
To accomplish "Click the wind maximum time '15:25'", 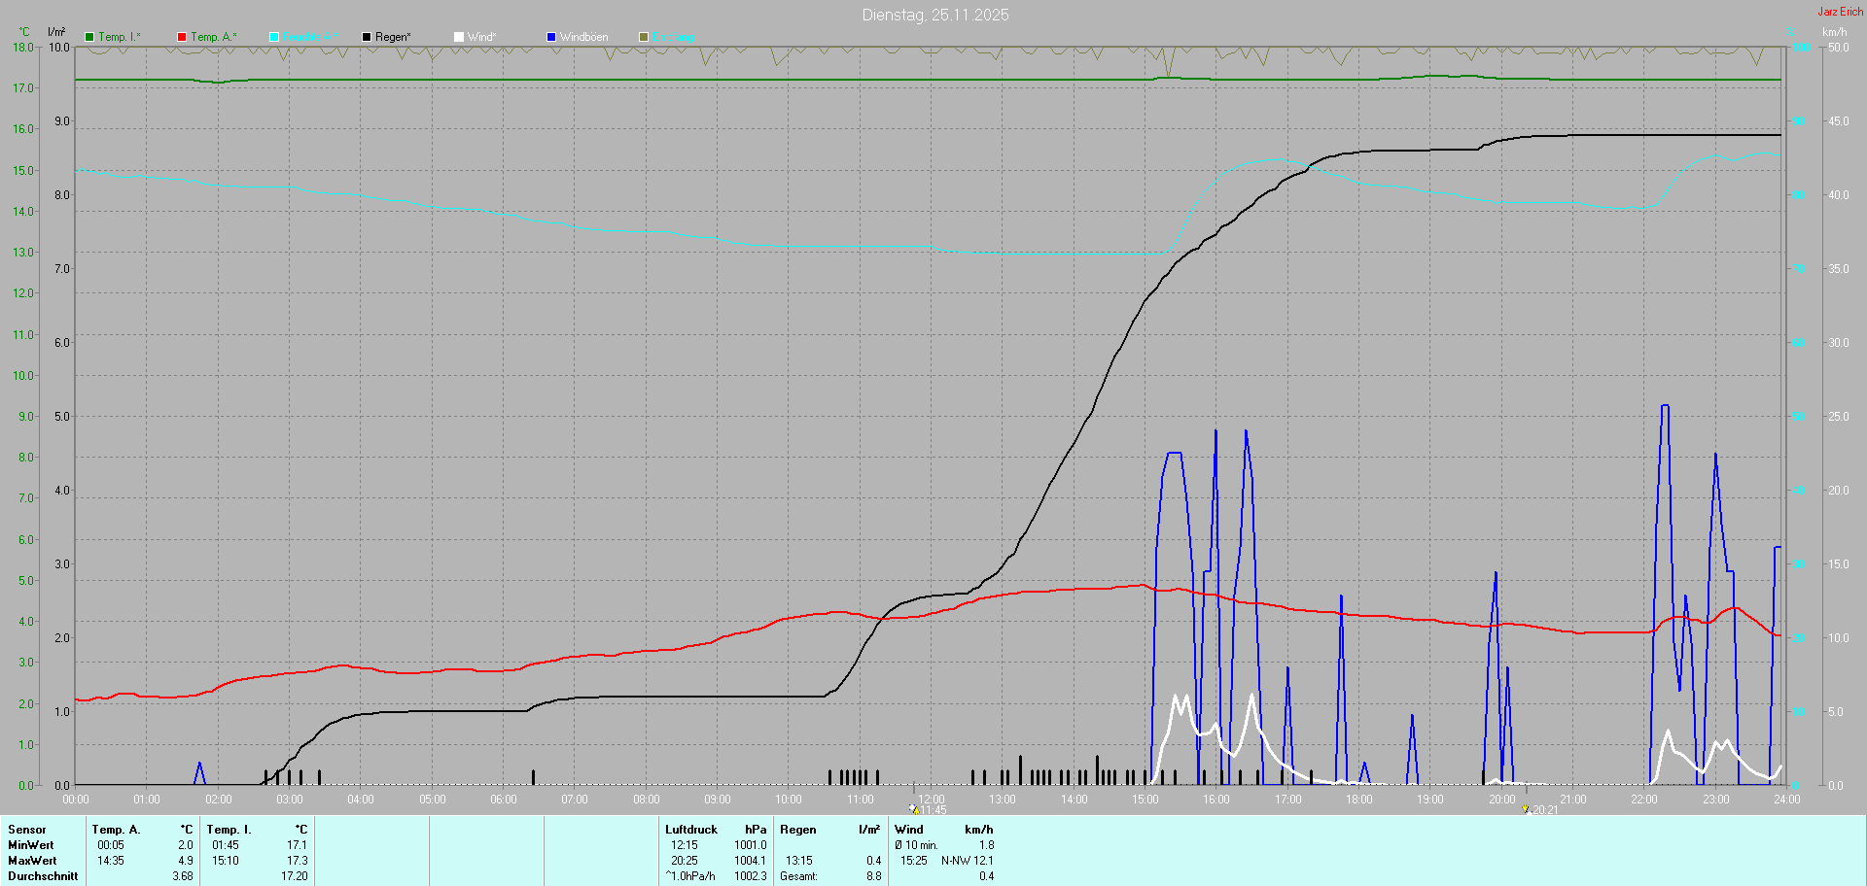I will tap(914, 861).
